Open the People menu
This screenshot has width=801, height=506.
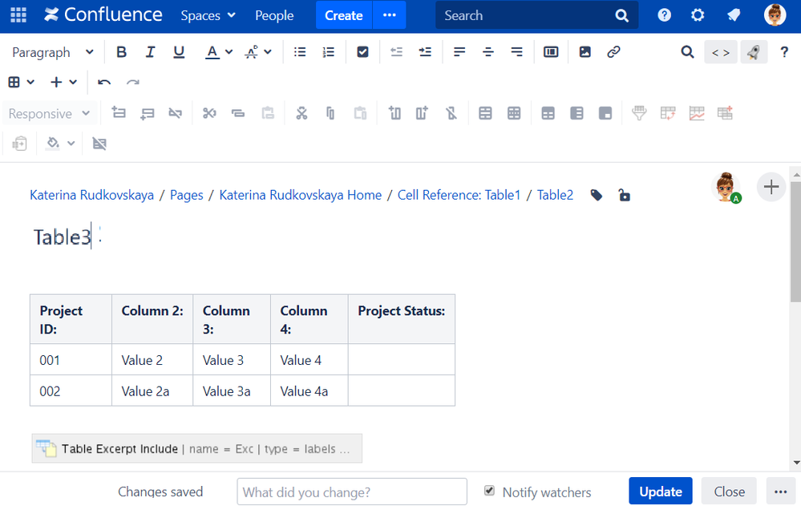274,15
